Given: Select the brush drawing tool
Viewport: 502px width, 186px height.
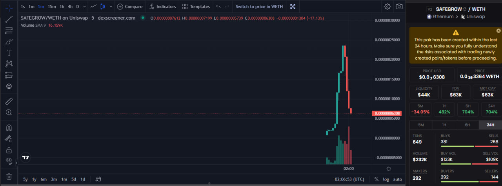Looking at the screenshot, I should pyautogui.click(x=9, y=42).
